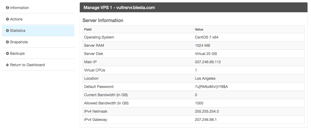Screen dimensions: 311x131
Task: Click the back arrow icon for Dashboard
Action: pos(7,65)
